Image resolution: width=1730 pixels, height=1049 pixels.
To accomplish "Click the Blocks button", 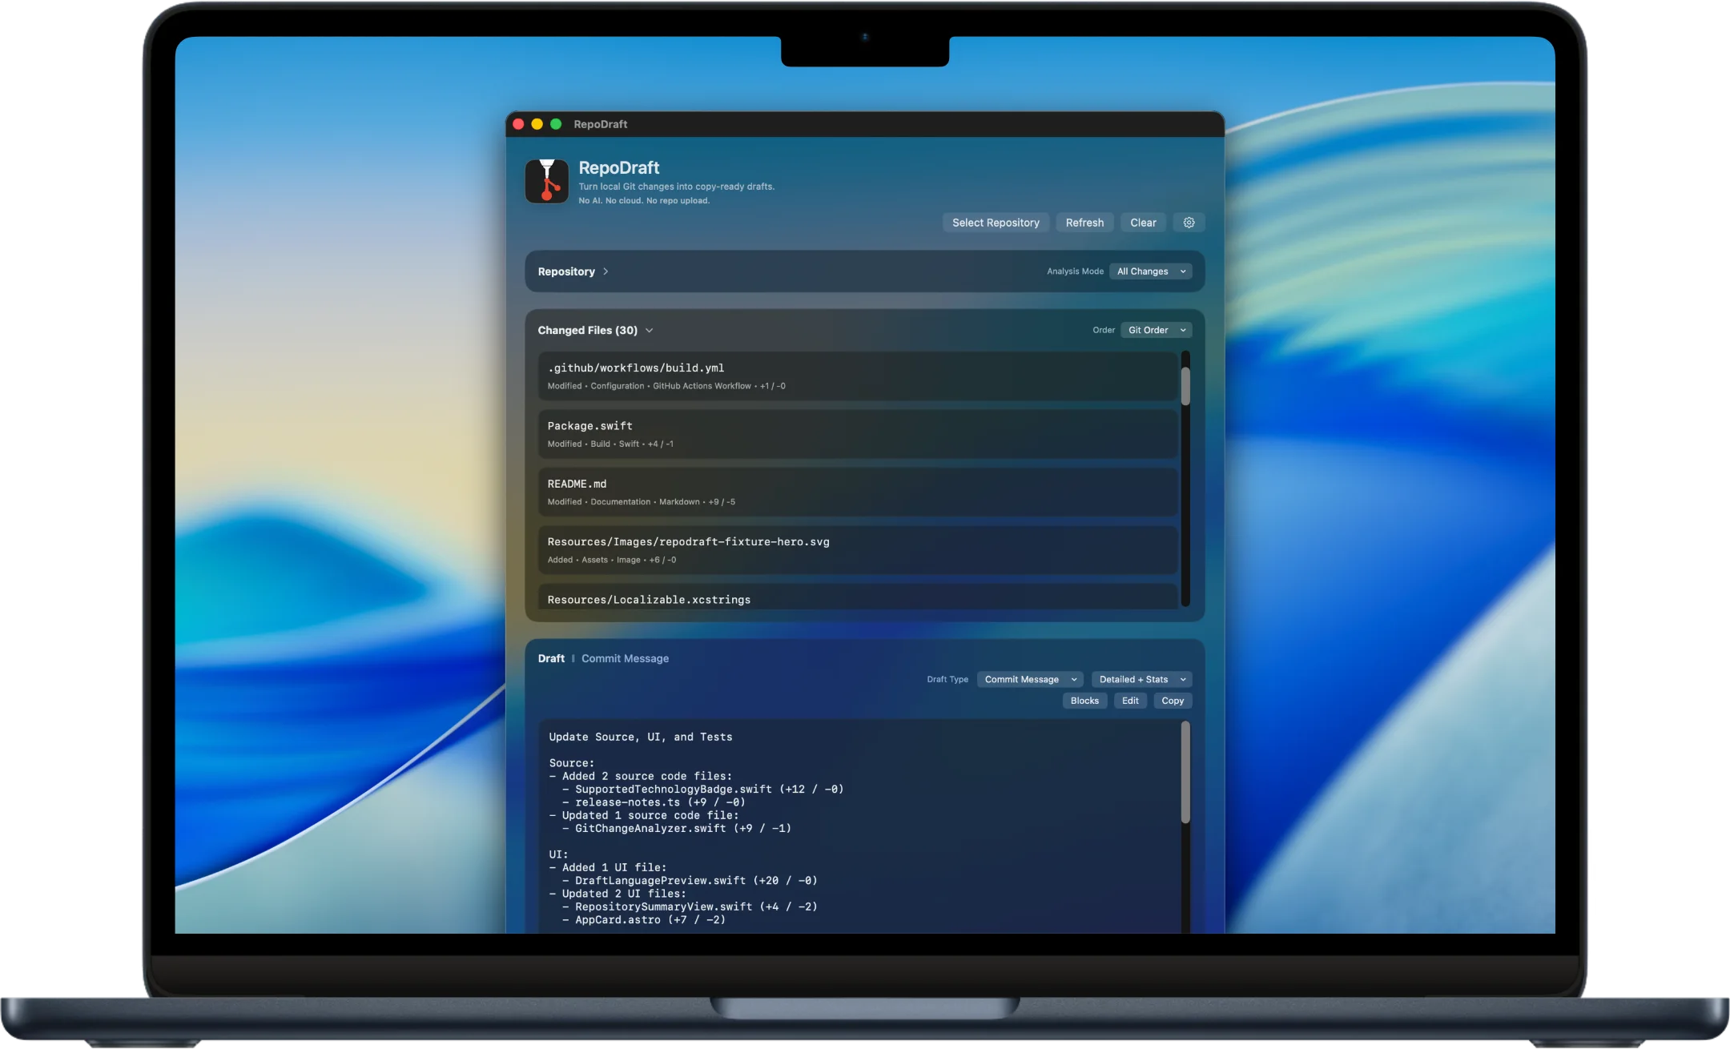I will 1084,701.
